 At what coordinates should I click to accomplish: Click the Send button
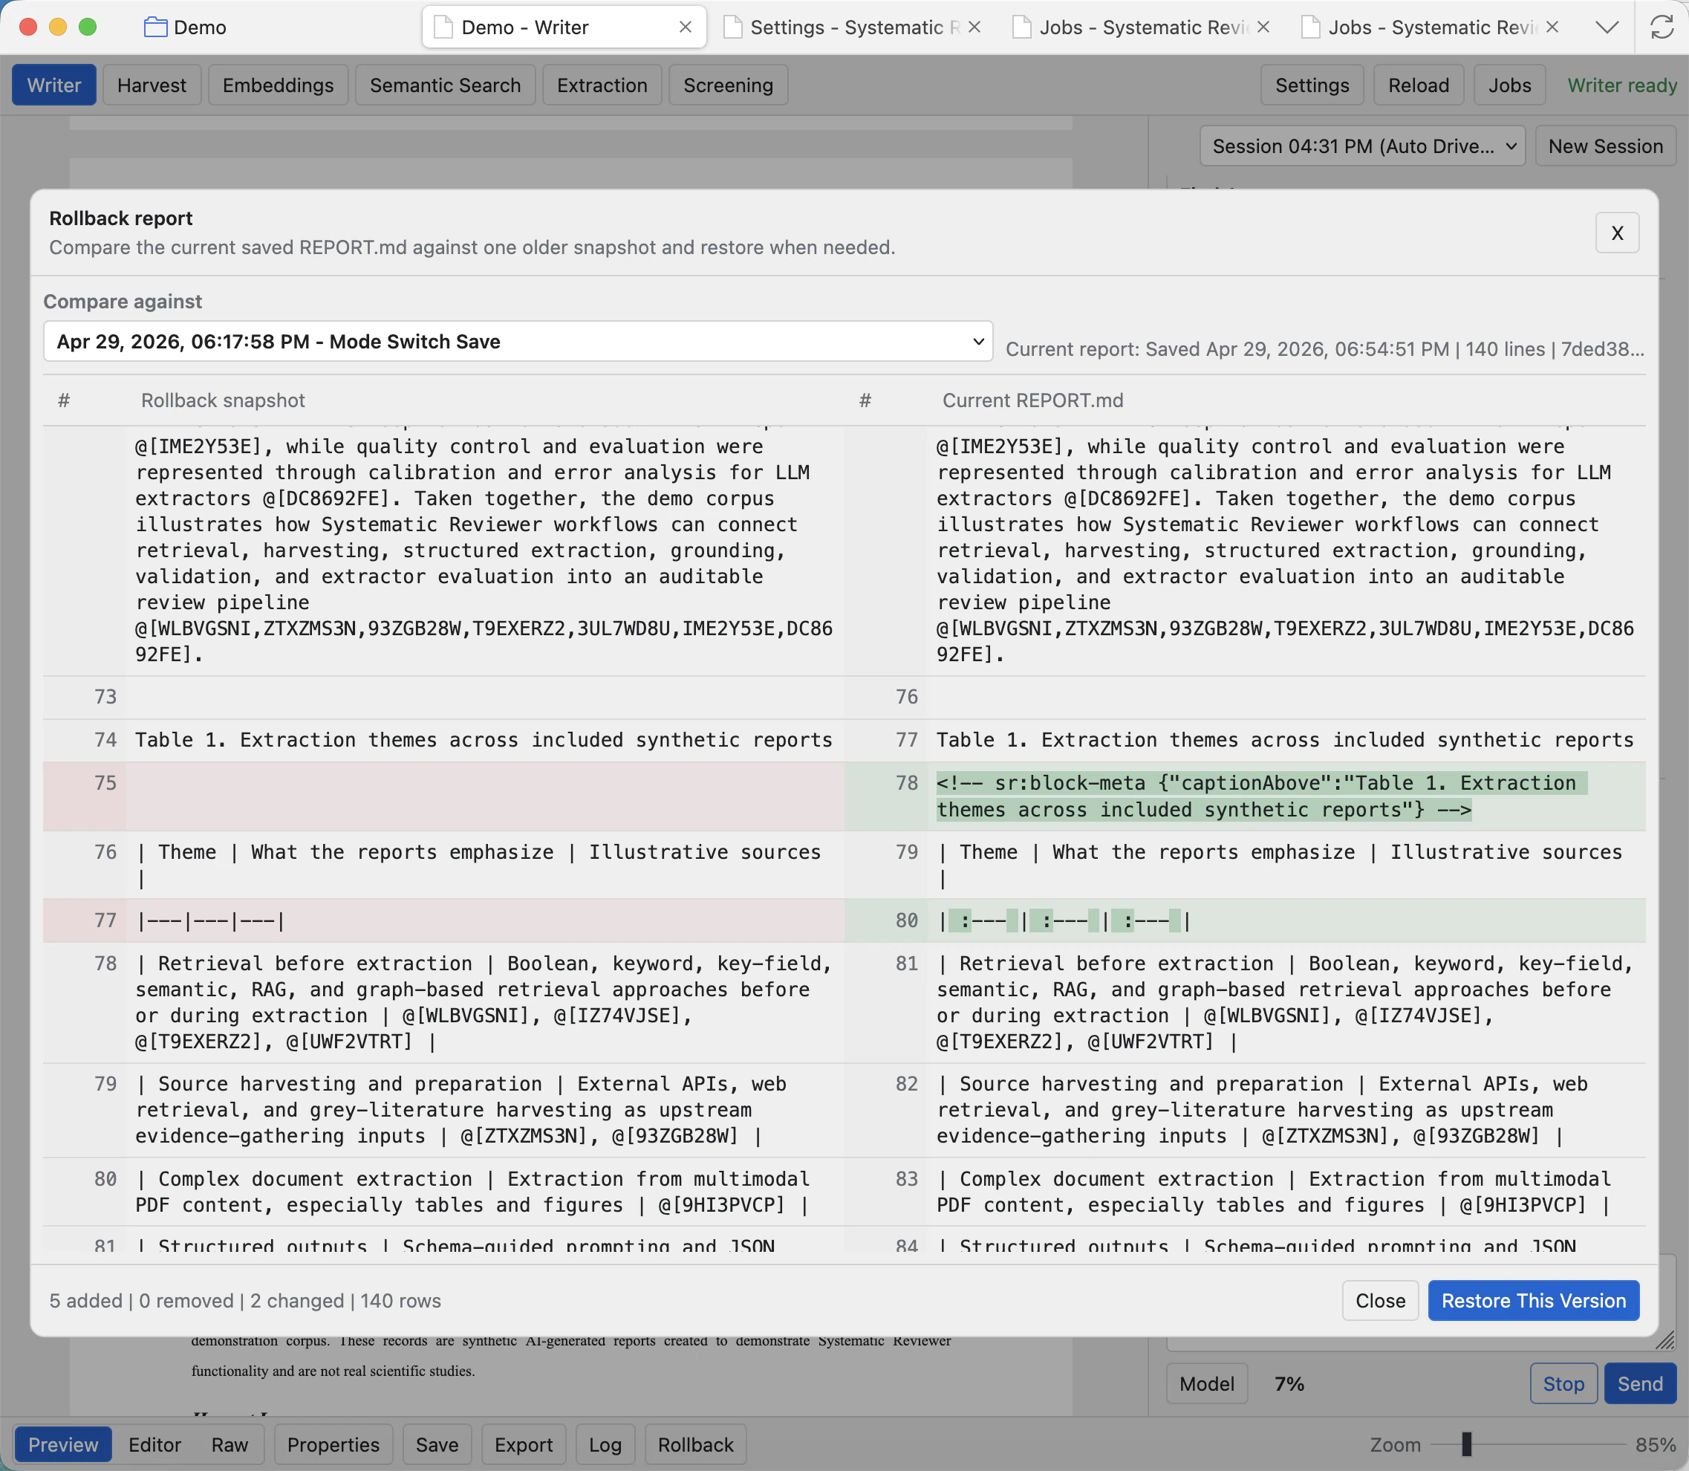[x=1640, y=1384]
